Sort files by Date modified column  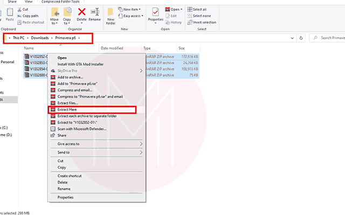[x=112, y=48]
